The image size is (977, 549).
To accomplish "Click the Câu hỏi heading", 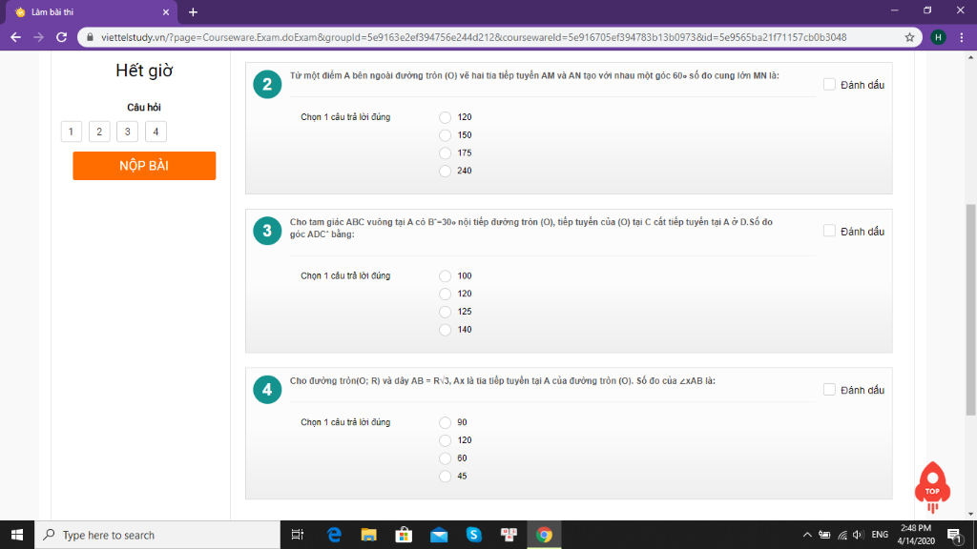I will [144, 107].
